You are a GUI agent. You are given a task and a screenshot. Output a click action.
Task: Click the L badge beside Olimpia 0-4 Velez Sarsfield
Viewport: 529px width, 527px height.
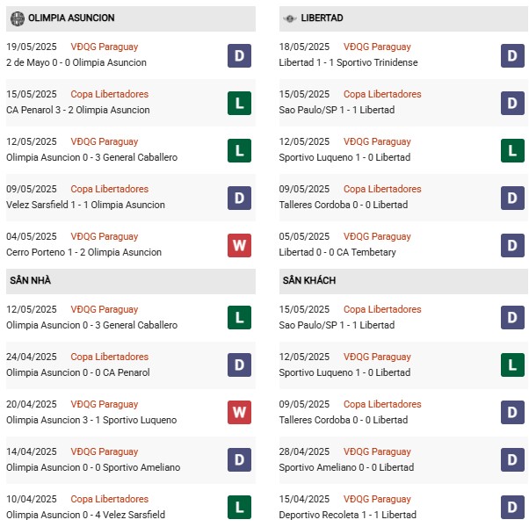(x=239, y=507)
